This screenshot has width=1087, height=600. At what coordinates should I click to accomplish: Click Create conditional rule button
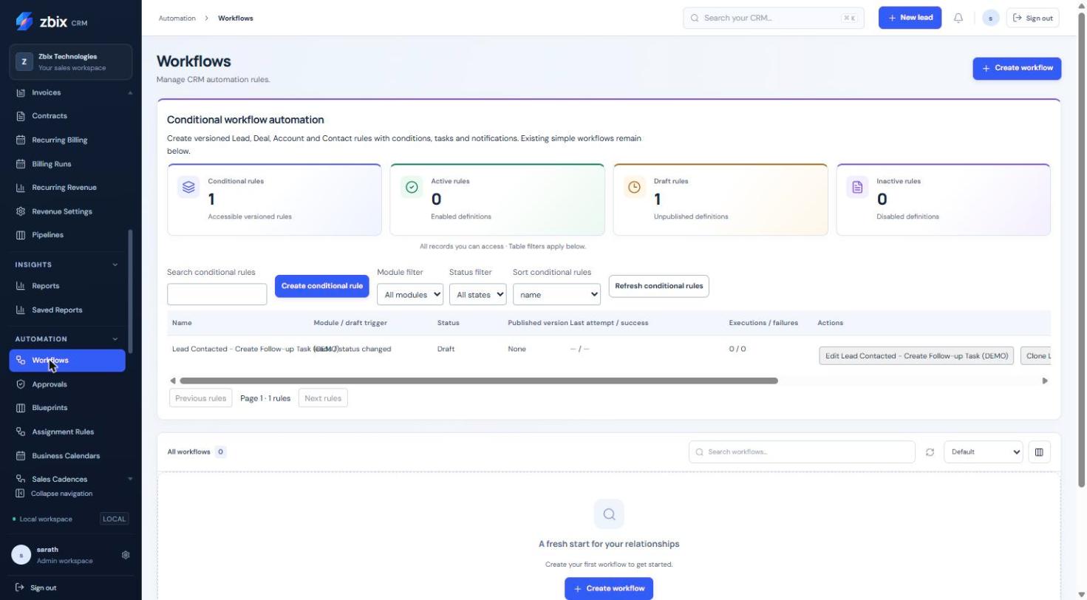coord(321,286)
